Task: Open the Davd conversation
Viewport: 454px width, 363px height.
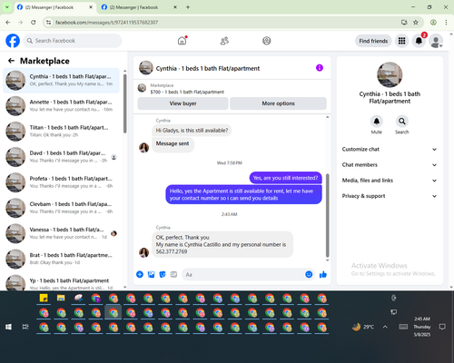Action: click(x=61, y=157)
